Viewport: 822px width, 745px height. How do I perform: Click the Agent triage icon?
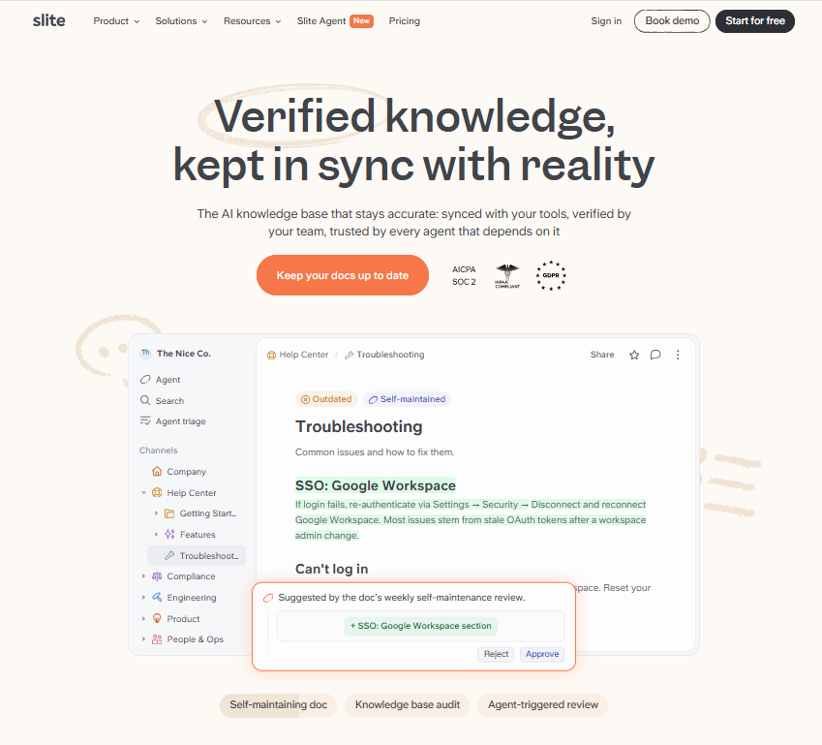pyautogui.click(x=145, y=420)
